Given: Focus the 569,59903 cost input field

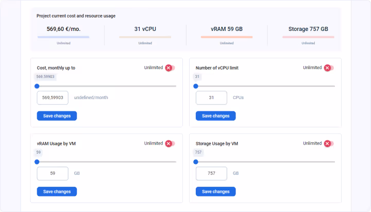Looking at the screenshot, I should tap(53, 97).
